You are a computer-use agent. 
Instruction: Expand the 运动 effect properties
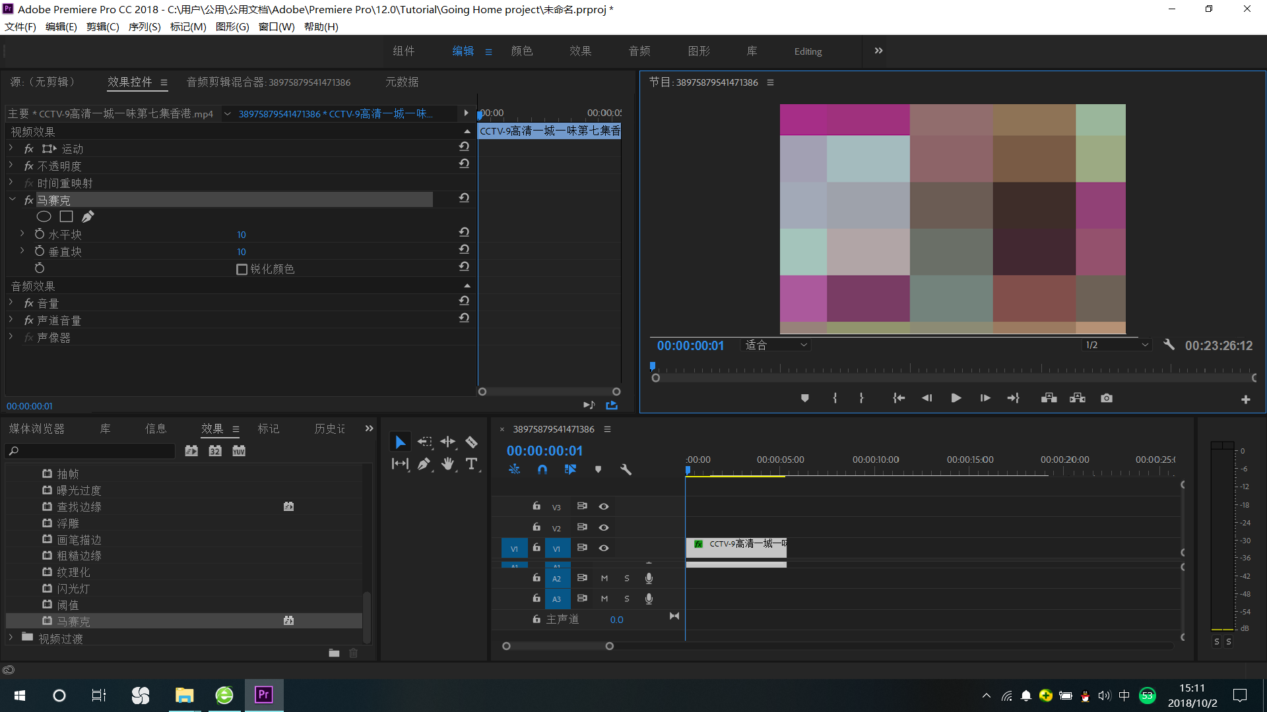tap(11, 148)
